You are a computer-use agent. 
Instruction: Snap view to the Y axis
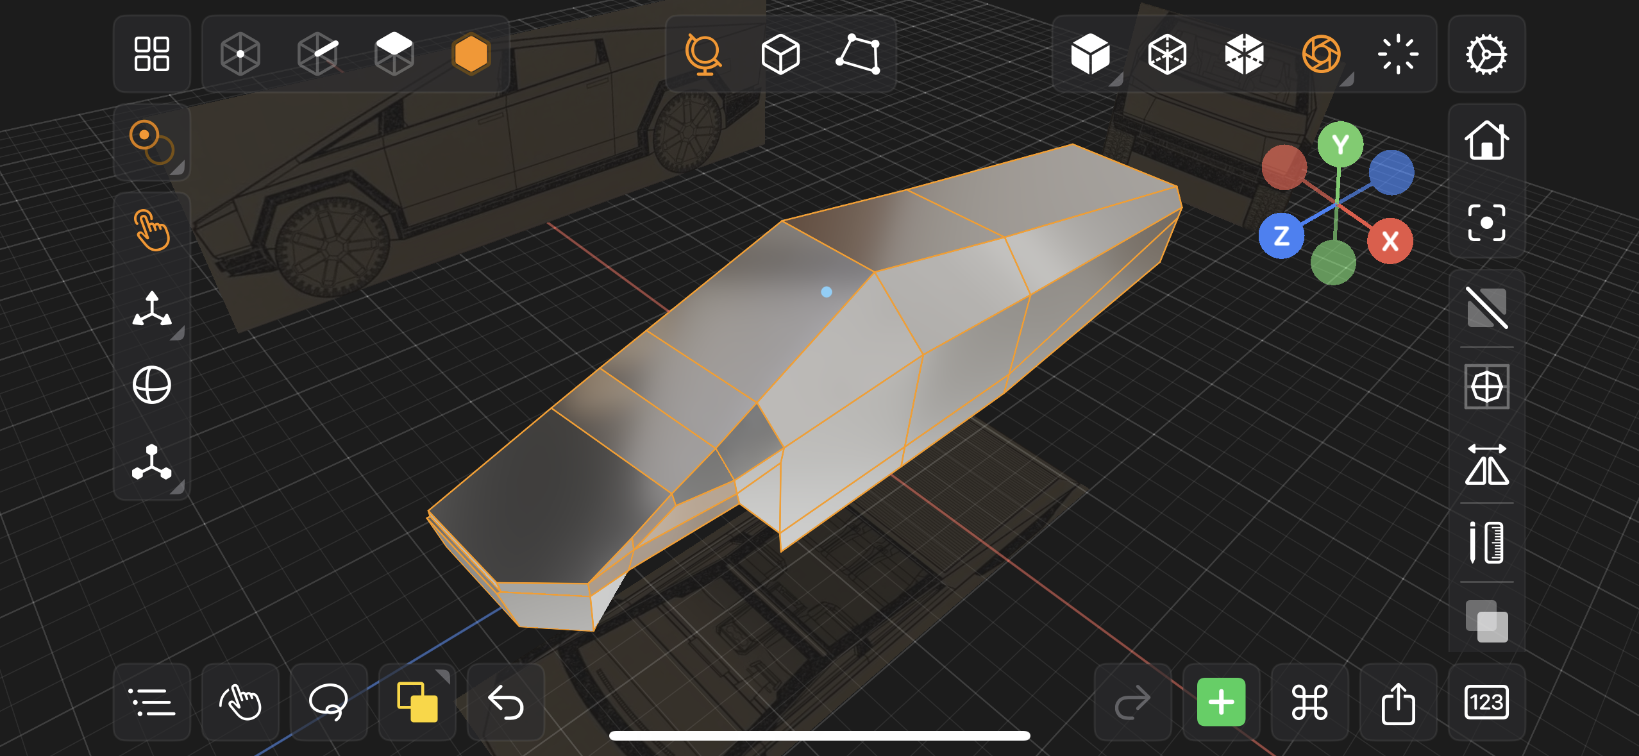(x=1340, y=145)
